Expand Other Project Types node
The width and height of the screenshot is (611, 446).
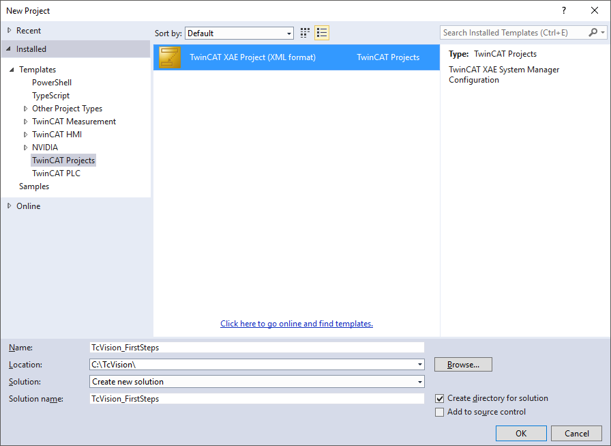pos(26,109)
